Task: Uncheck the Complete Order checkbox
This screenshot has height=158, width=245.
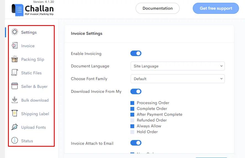Action: click(132, 109)
